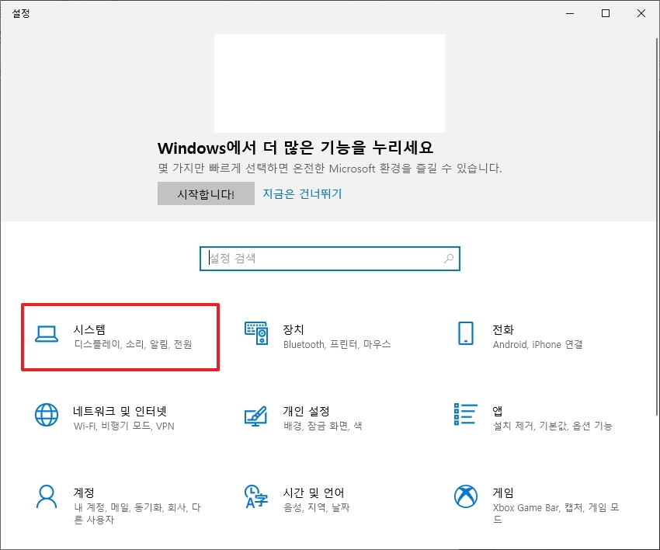Viewport: 660px width, 550px height.
Task: Open the 앱 list icon
Action: coord(466,414)
